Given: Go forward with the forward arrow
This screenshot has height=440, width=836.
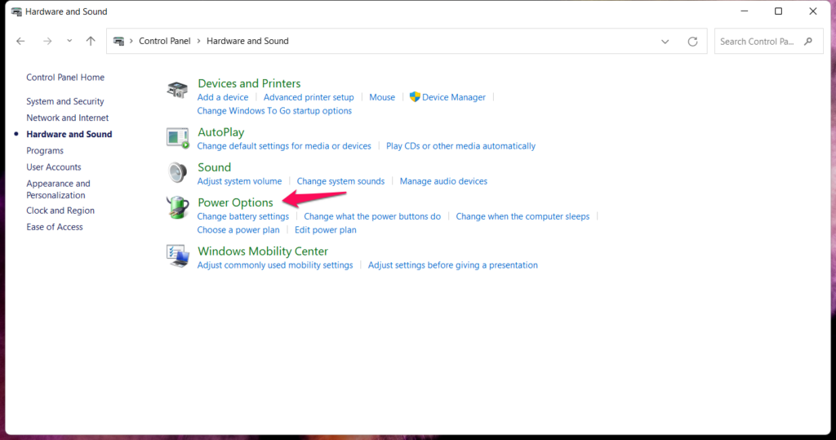Looking at the screenshot, I should (47, 41).
